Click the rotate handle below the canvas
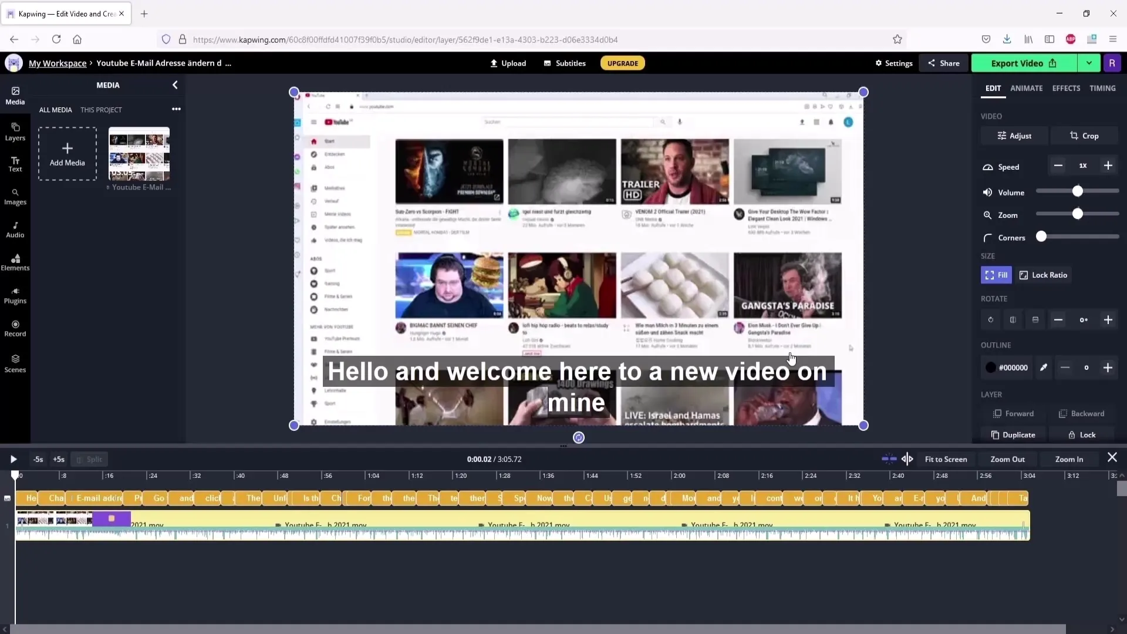Viewport: 1127px width, 634px height. tap(579, 437)
